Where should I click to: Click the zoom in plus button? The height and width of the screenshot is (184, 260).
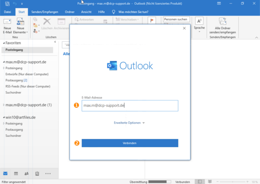247,182
